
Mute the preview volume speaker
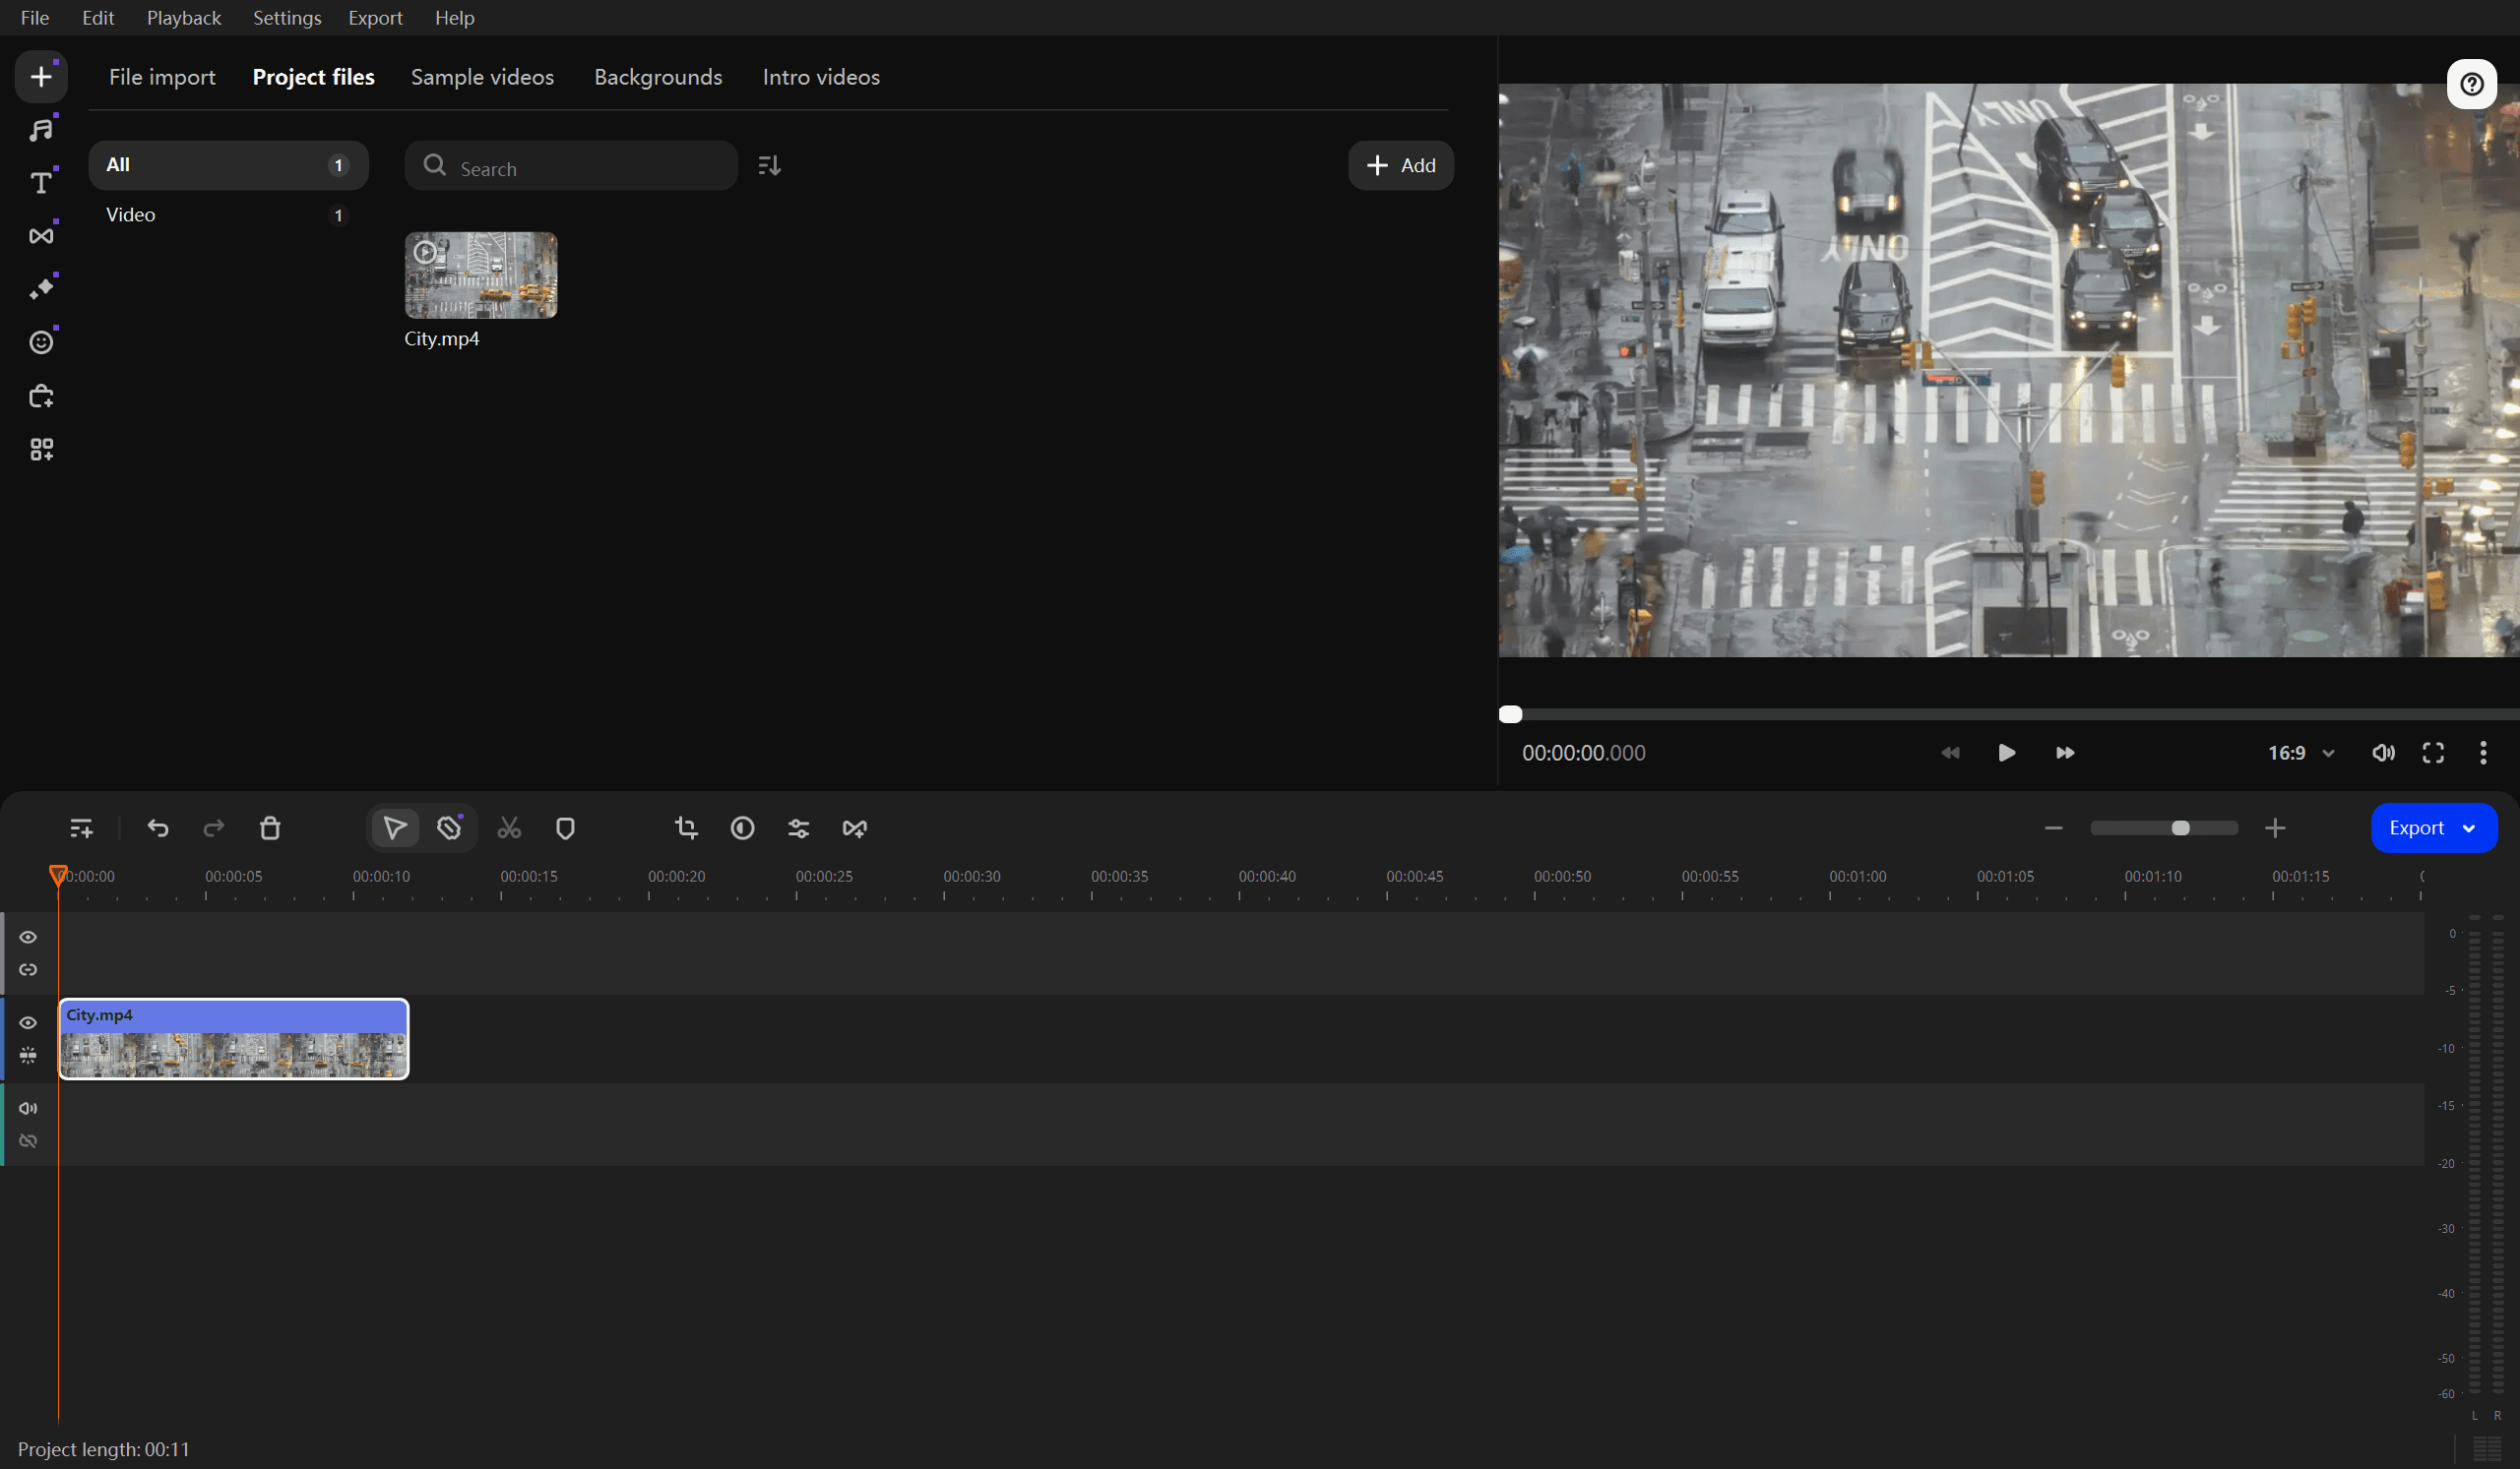[x=2383, y=753]
